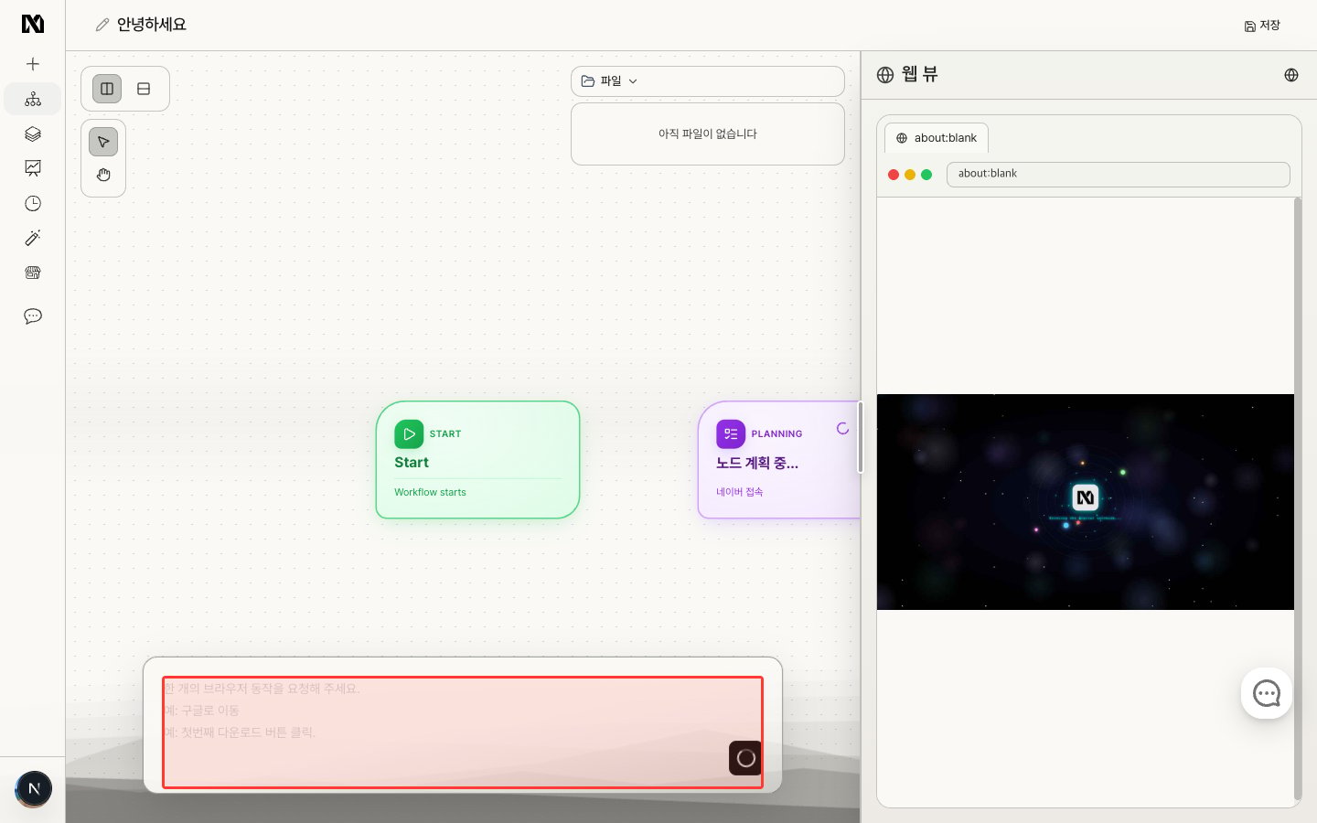Screen dimensions: 1317x823
Task: Open the stacked layers sidebar icon
Action: [33, 134]
